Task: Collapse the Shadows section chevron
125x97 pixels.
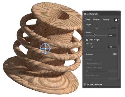Action: click(x=85, y=54)
